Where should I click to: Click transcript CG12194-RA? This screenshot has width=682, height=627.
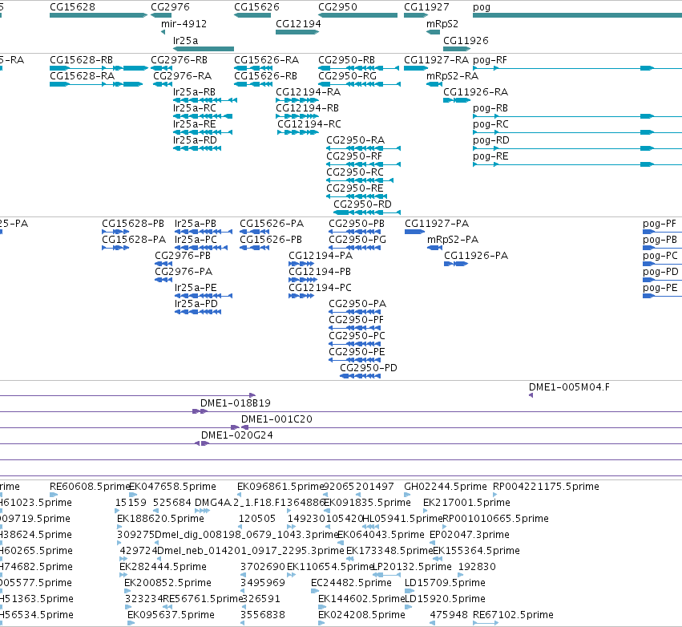point(297,100)
